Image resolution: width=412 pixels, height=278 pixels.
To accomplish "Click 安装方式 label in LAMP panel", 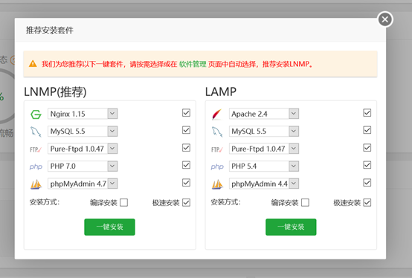I will 226,202.
